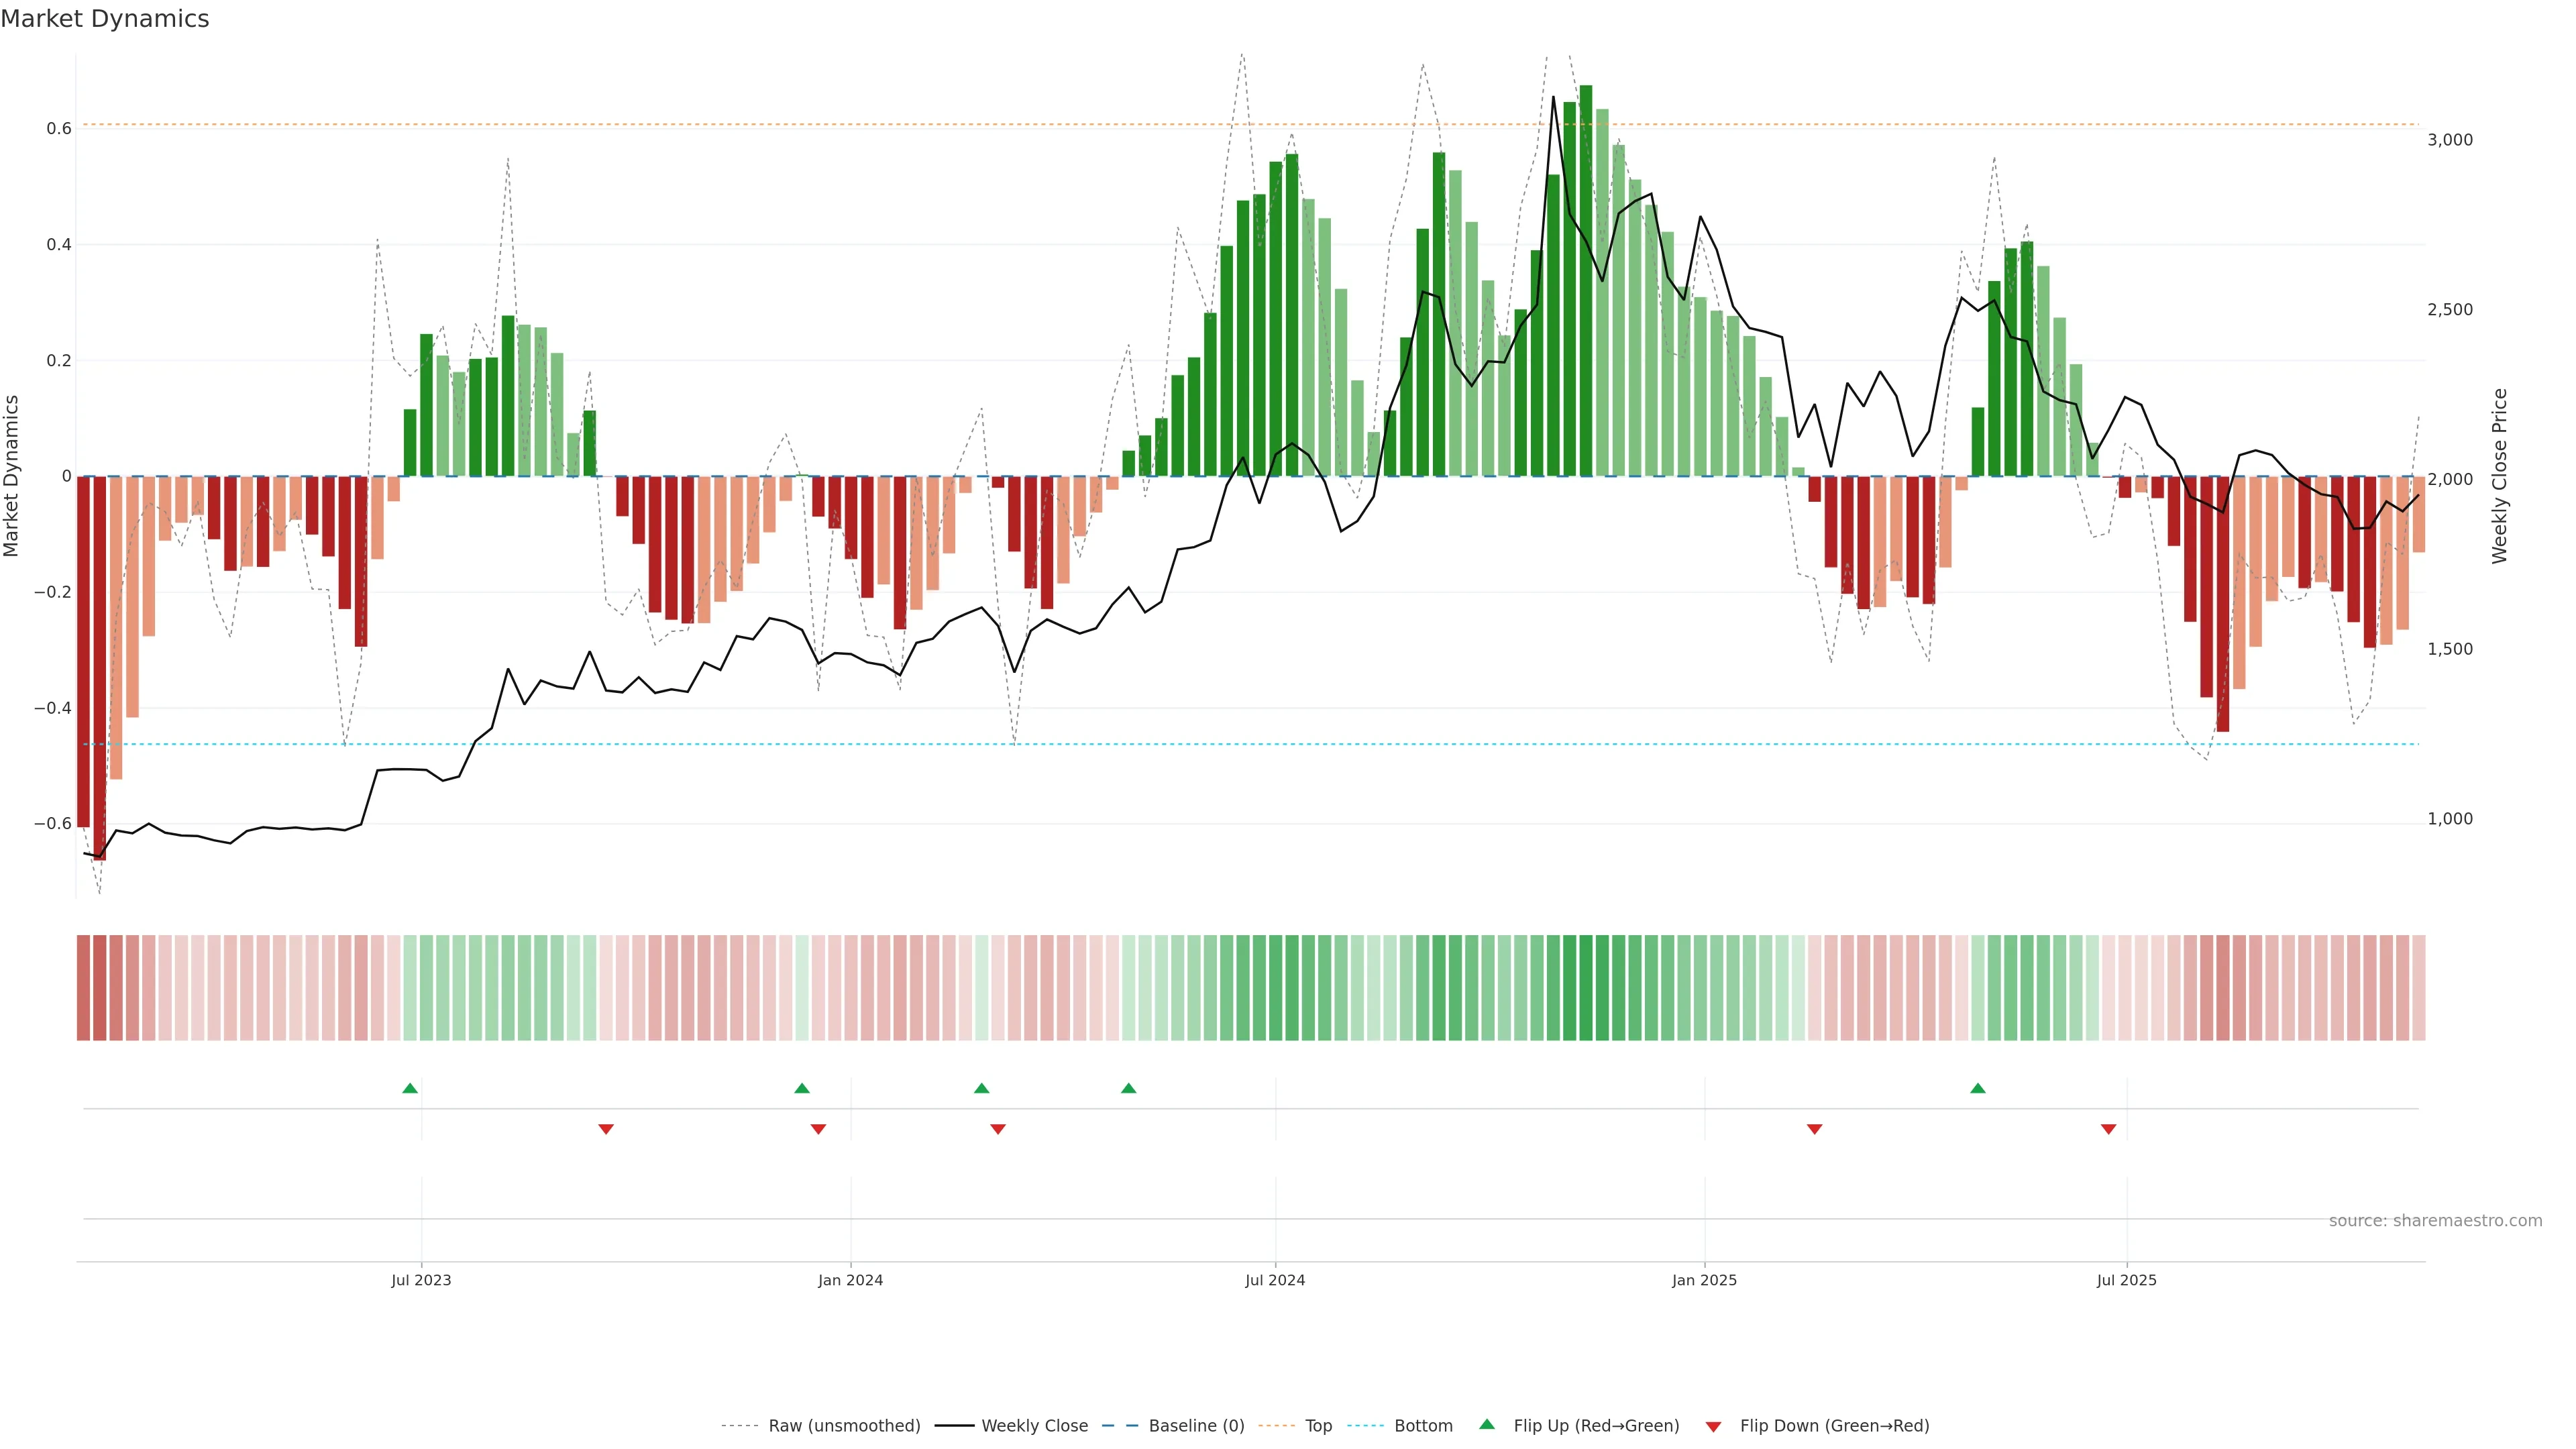Click the green flip-up triangle before Jul 2023
The image size is (2576, 1449).
pos(410,1088)
